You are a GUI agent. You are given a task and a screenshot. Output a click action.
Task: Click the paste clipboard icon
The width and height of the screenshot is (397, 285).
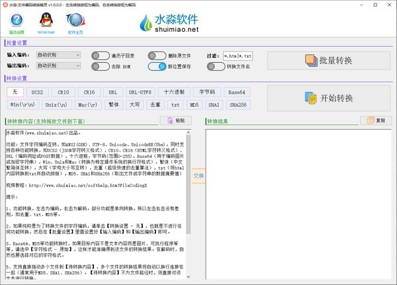[171, 120]
